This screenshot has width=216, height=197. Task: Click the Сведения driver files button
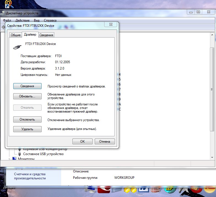click(27, 86)
